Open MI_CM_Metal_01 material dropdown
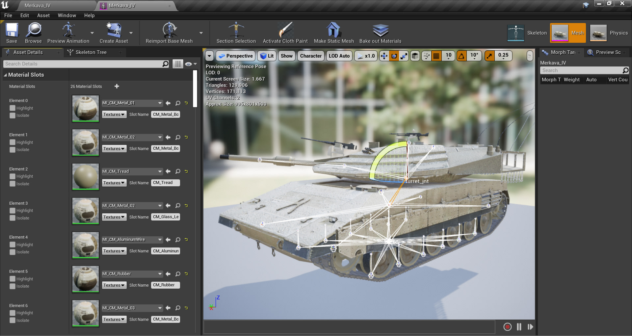This screenshot has width=632, height=336. click(x=132, y=103)
